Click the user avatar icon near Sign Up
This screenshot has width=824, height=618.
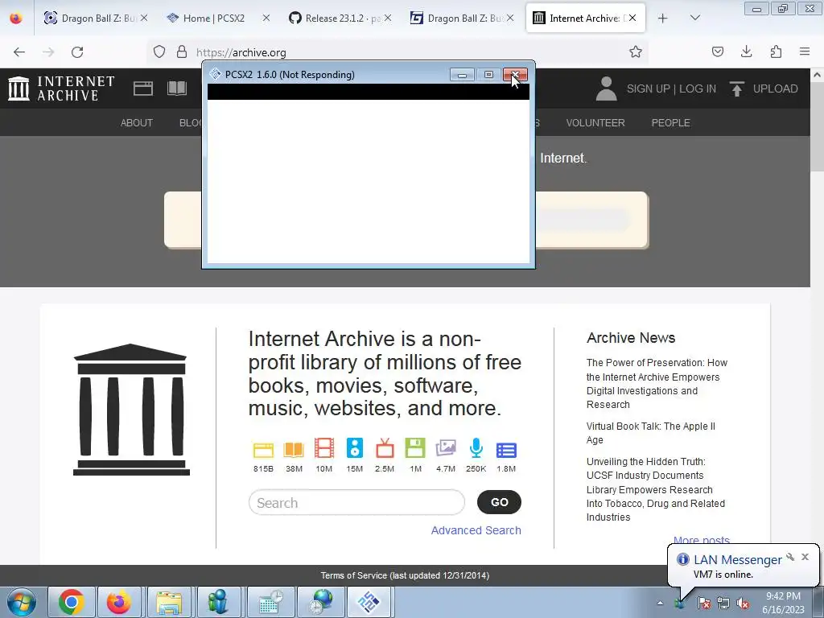click(606, 89)
